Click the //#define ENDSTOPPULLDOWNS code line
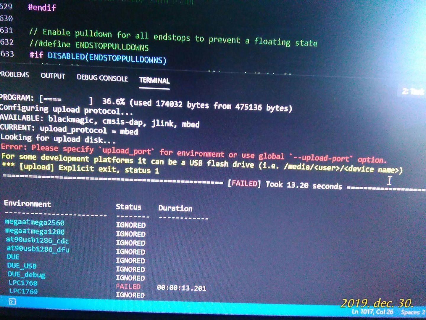 (89, 45)
